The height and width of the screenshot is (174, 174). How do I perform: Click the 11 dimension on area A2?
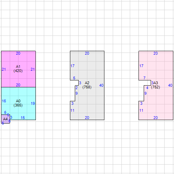[72, 110]
